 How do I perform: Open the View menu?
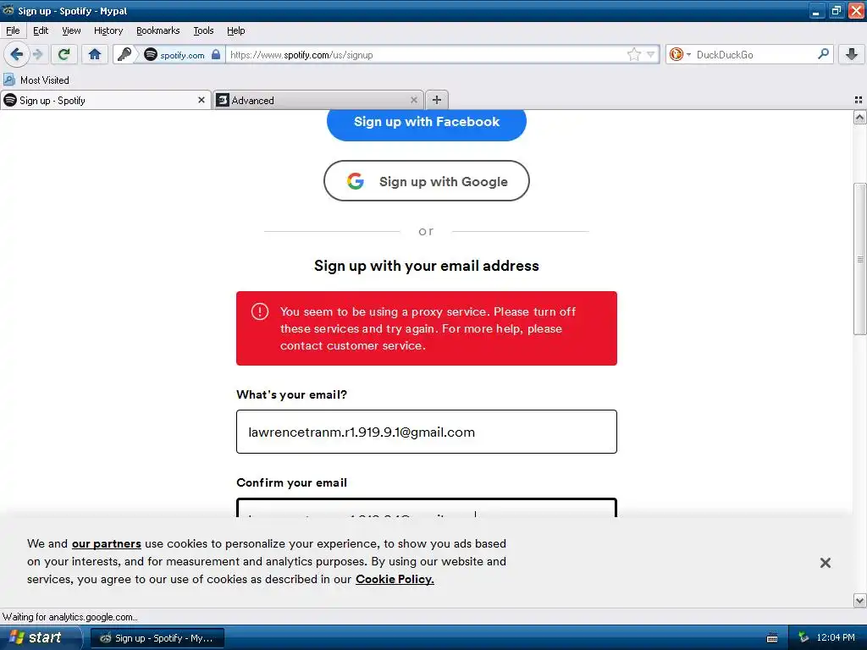pos(71,30)
